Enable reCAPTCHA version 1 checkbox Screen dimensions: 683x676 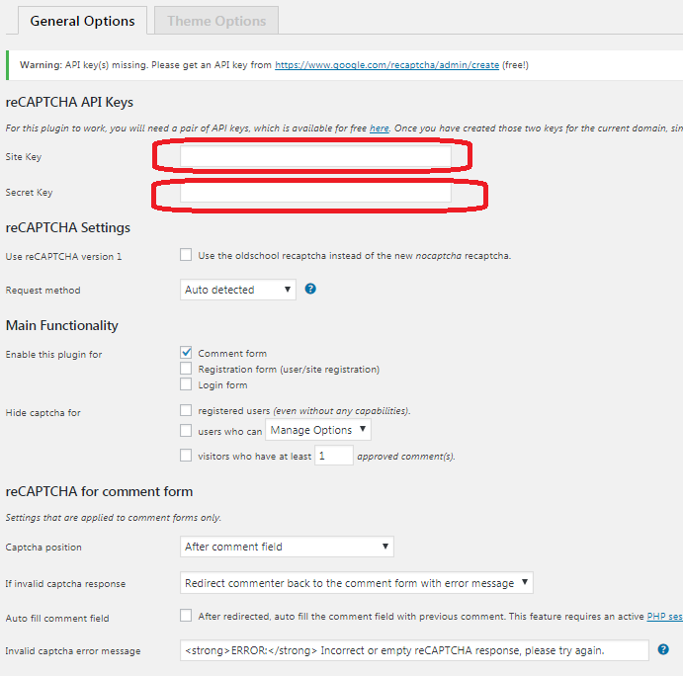tap(186, 255)
